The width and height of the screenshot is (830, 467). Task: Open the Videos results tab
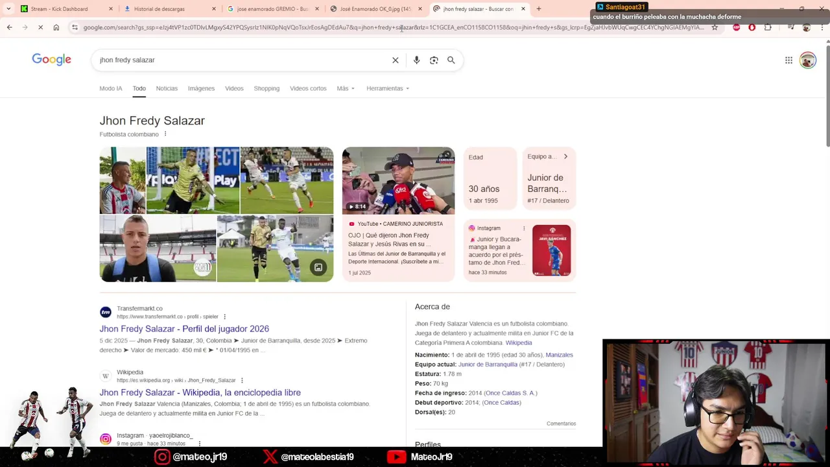234,88
